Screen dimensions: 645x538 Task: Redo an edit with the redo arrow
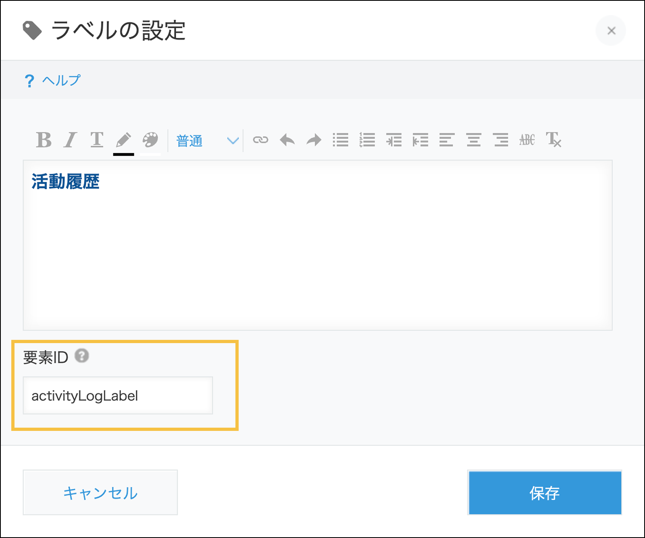314,140
